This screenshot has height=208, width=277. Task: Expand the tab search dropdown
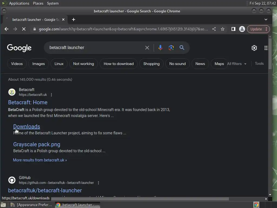click(266, 19)
